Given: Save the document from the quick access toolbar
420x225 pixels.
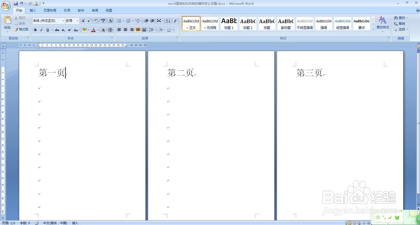Looking at the screenshot, I should click(x=16, y=3).
